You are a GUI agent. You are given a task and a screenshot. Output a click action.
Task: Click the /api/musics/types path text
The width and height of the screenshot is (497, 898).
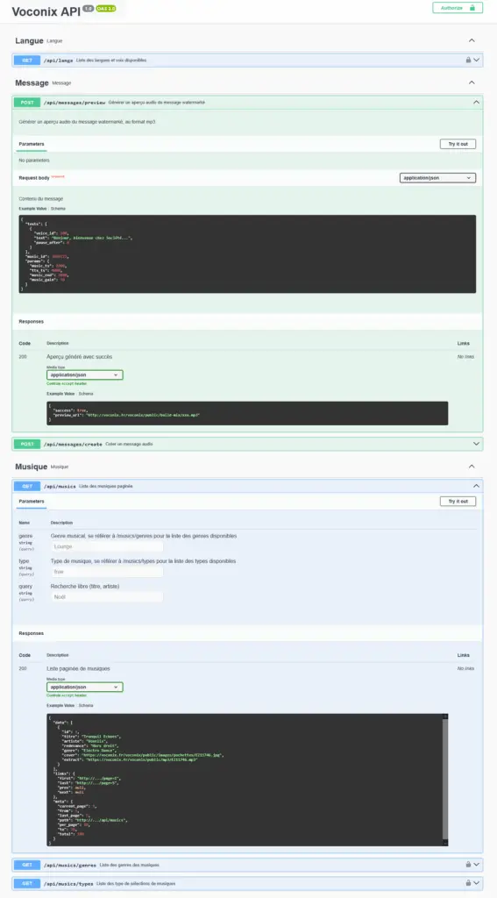[x=68, y=884]
